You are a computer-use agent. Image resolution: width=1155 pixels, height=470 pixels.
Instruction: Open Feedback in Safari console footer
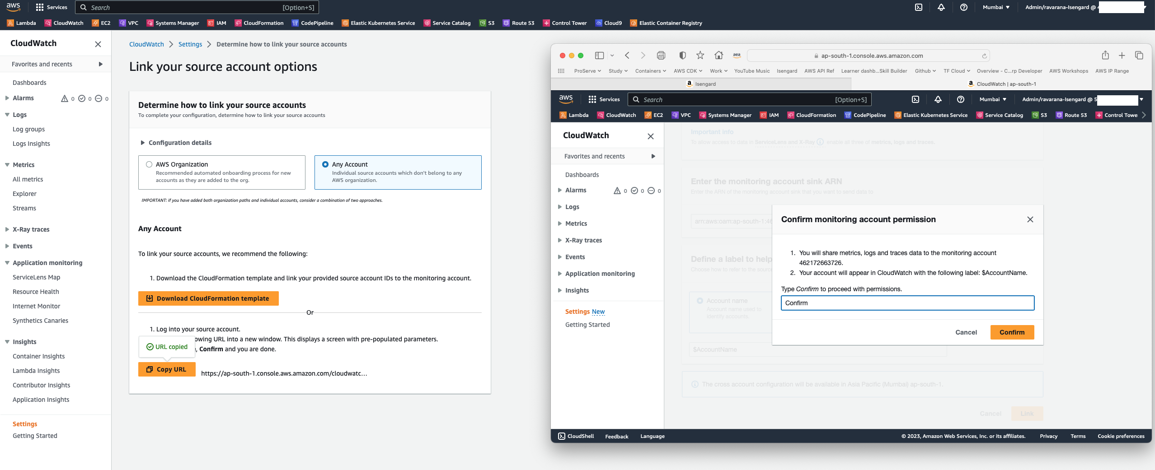(x=617, y=437)
